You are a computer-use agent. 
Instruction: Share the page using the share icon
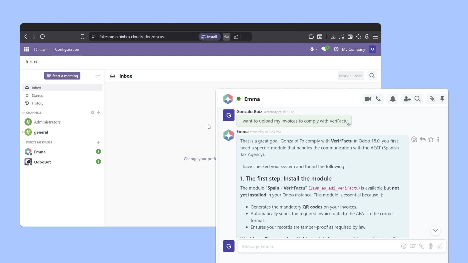236,37
